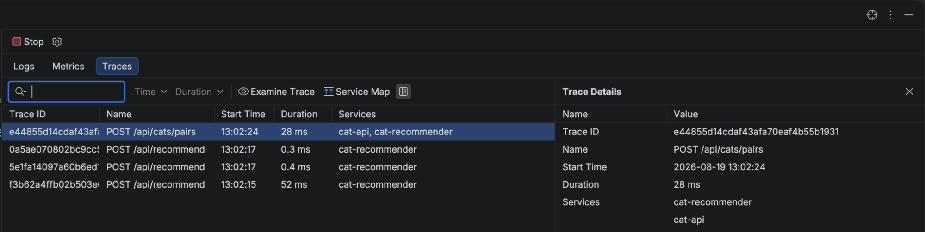Select trace 0a5ae070802bc9cc row
Screen dimensions: 925x232
(x=279, y=149)
